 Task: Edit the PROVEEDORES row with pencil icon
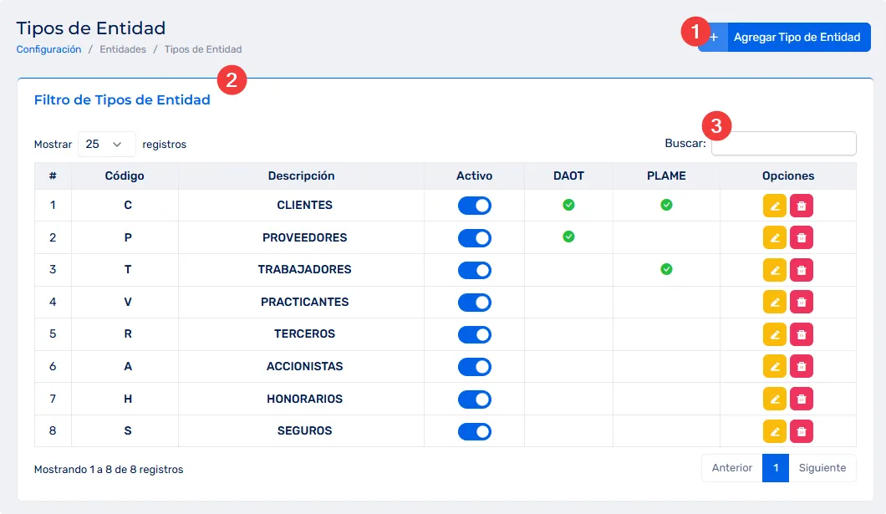click(775, 237)
